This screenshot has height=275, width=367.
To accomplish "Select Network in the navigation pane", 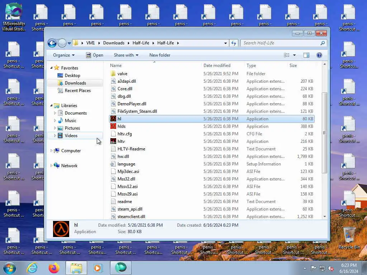I will (69, 165).
